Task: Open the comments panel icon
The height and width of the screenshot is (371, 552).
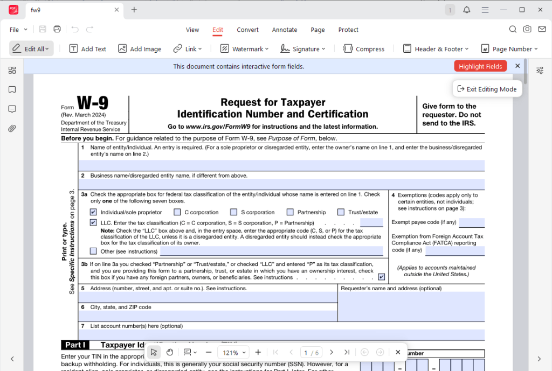Action: pyautogui.click(x=12, y=109)
